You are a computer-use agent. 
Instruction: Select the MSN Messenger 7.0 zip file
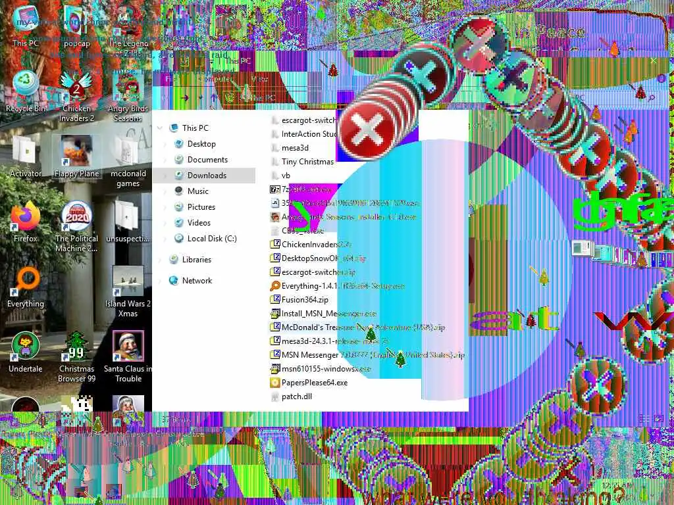coord(367,354)
